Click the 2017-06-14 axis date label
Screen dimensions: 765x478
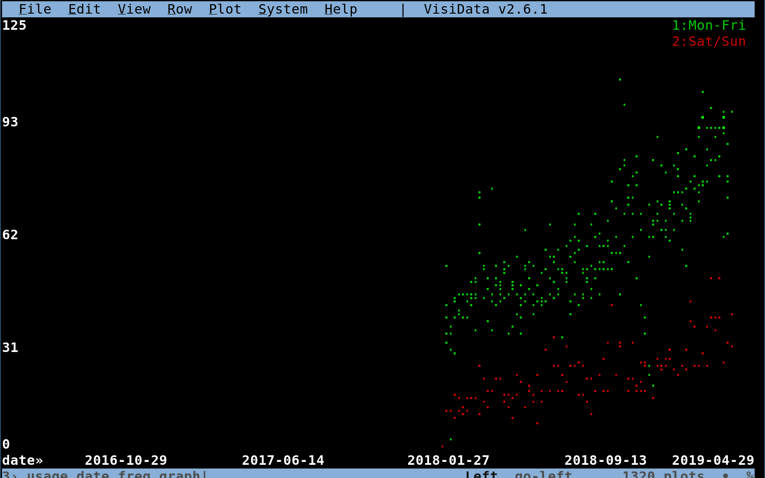point(283,460)
